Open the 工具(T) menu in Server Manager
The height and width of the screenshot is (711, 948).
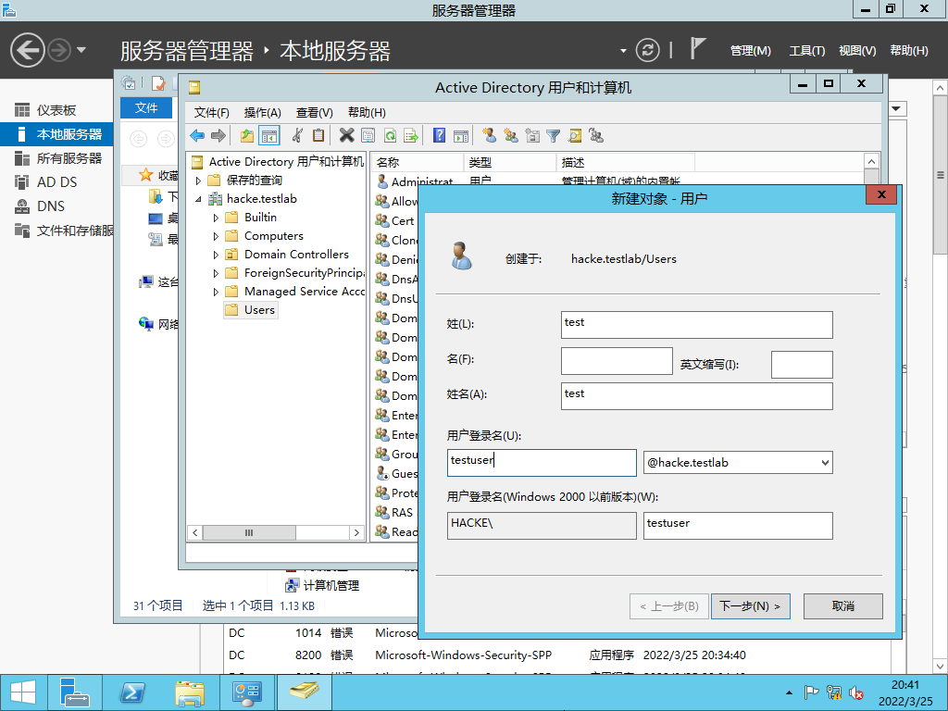point(806,51)
